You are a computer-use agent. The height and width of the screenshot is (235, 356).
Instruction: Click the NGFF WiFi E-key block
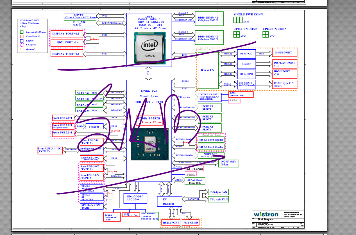[228, 163]
